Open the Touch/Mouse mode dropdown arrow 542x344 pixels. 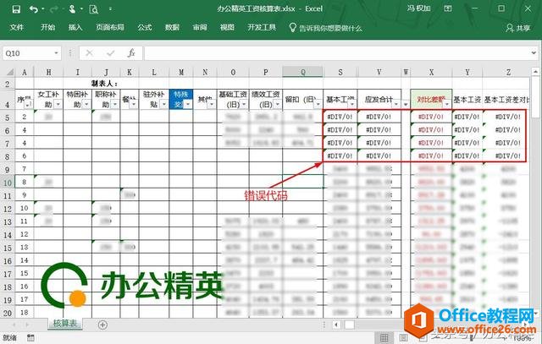coord(81,9)
